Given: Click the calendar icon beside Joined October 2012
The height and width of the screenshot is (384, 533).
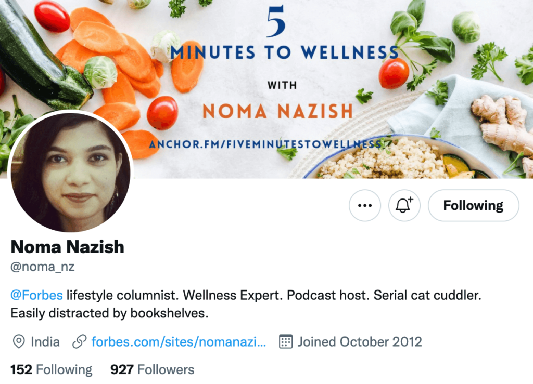Looking at the screenshot, I should pos(286,341).
